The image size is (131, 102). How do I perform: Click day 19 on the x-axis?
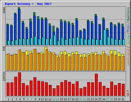click(77, 99)
